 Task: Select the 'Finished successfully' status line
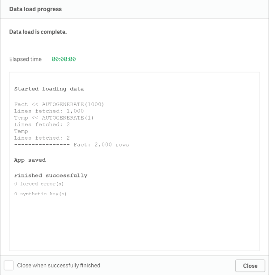coord(51,176)
